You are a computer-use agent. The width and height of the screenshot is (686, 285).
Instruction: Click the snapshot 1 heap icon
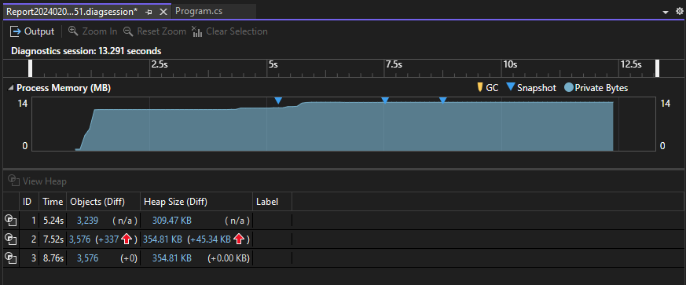(x=10, y=221)
